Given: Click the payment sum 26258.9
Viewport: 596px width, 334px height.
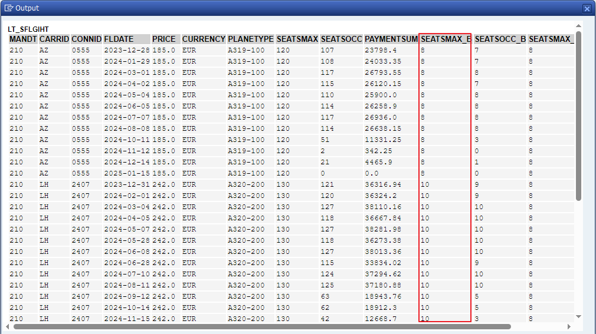Looking at the screenshot, I should [x=381, y=106].
